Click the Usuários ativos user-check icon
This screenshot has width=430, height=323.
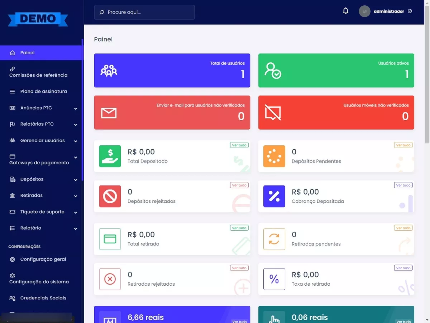pos(273,71)
